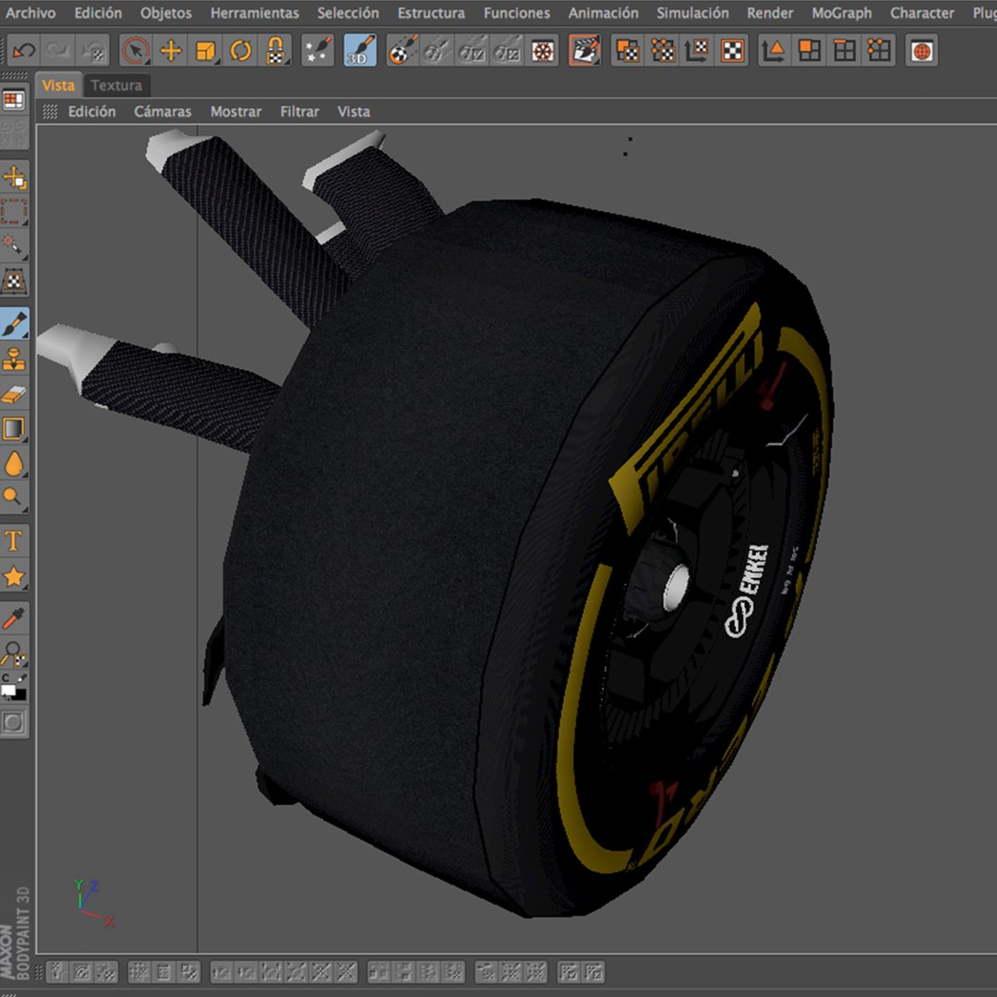Open the Simulación menu

tap(692, 13)
